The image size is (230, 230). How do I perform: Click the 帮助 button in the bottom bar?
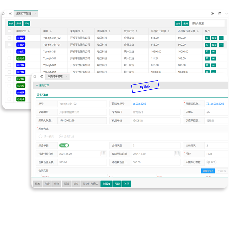click(117, 184)
